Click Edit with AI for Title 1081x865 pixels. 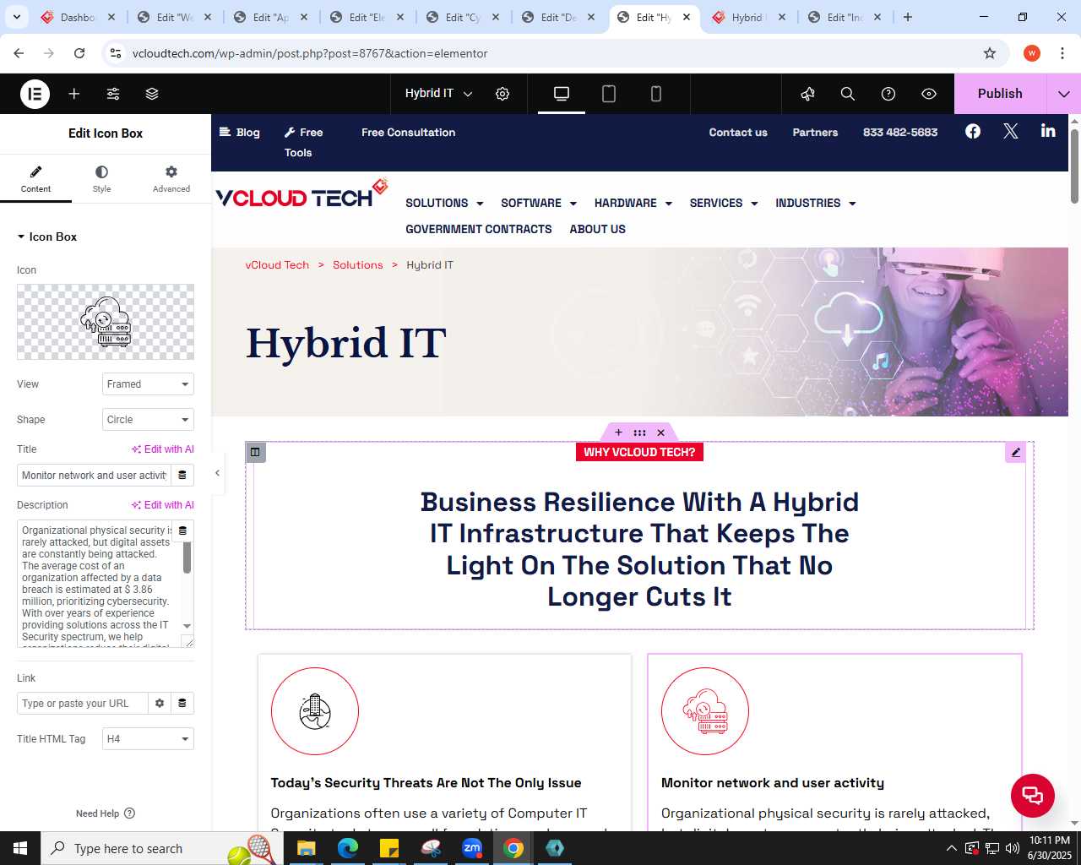pyautogui.click(x=163, y=449)
